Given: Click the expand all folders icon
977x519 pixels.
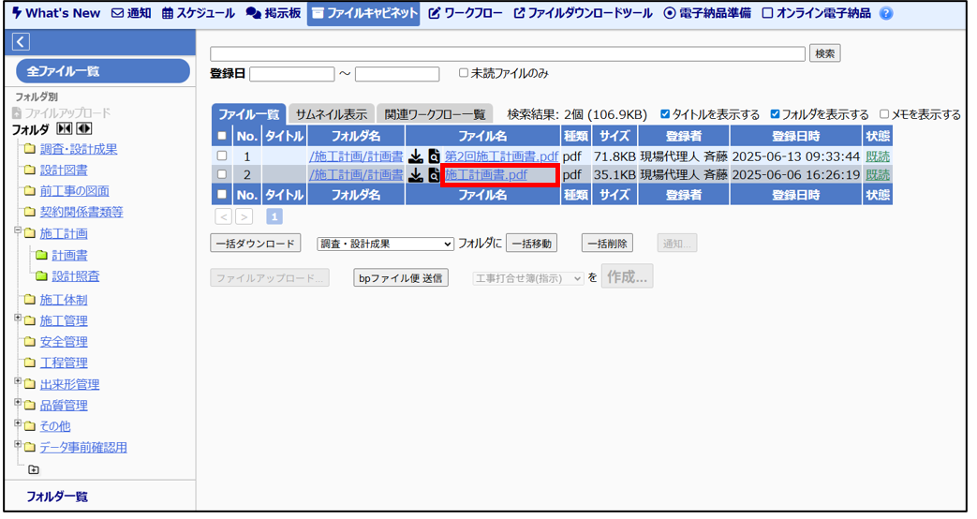Looking at the screenshot, I should [84, 129].
